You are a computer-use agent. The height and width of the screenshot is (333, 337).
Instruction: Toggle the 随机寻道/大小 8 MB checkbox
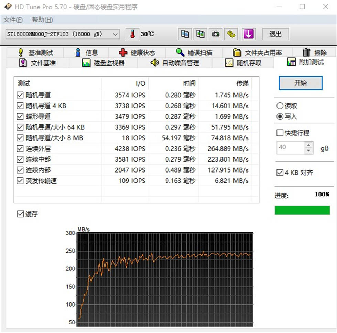(20, 138)
